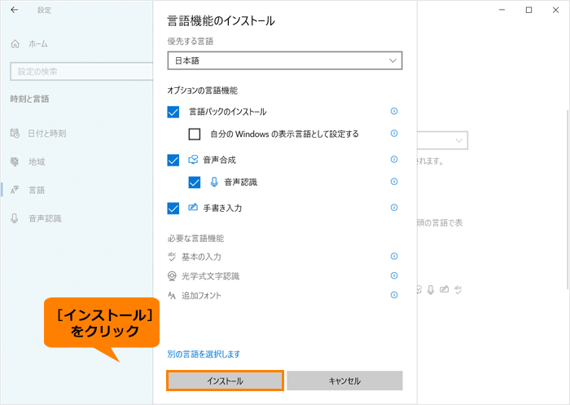Screen dimensions: 570x405
Task: Click the 手書き入力 pen icon
Action: (193, 208)
